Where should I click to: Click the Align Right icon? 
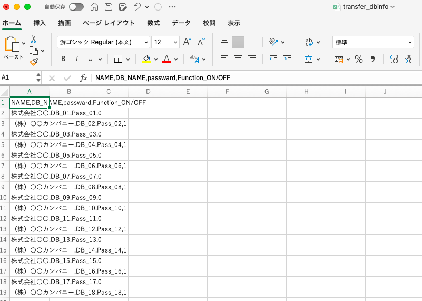[x=252, y=59]
